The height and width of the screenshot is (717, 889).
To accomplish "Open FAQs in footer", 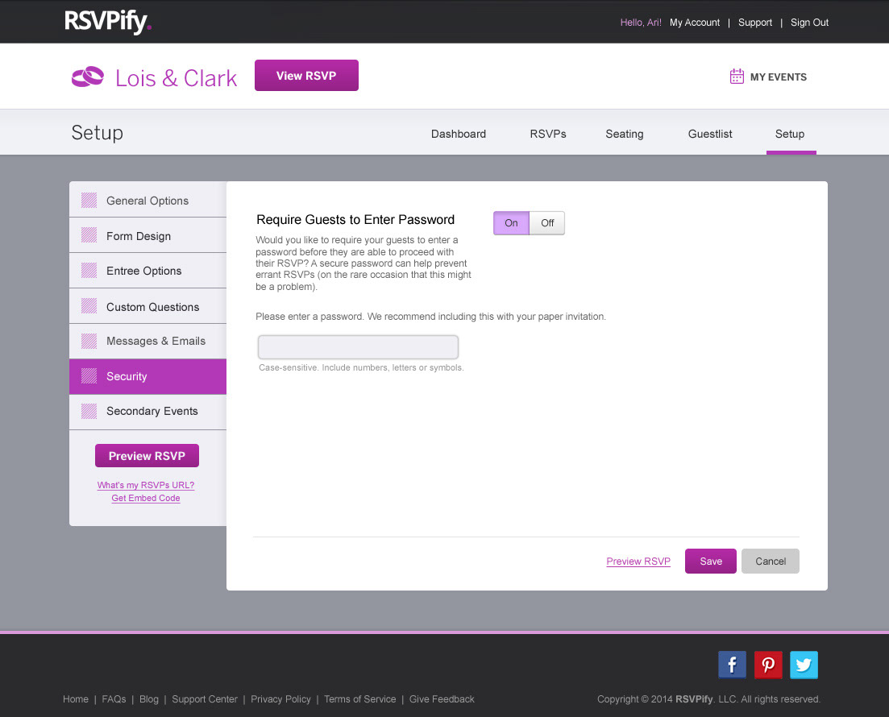I will pos(114,698).
